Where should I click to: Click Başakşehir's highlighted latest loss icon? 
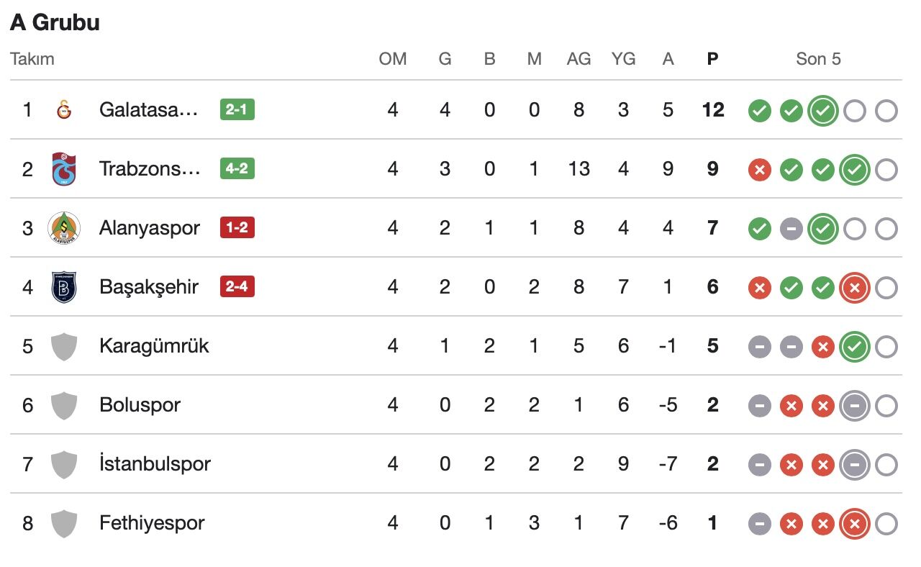coord(854,288)
